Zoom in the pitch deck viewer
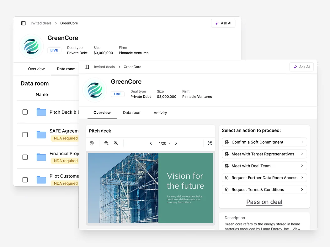Viewport: 330px width, 247px height. pyautogui.click(x=116, y=143)
